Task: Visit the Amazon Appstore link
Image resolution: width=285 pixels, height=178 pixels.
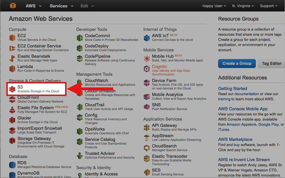Action: coord(241,124)
